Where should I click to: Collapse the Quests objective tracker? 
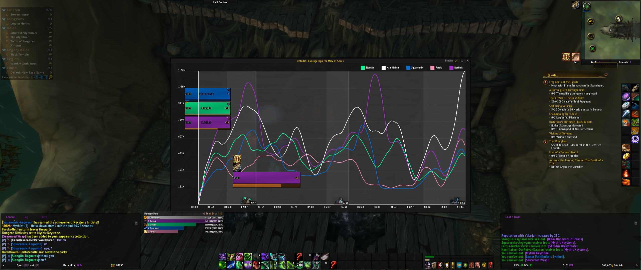coord(606,75)
